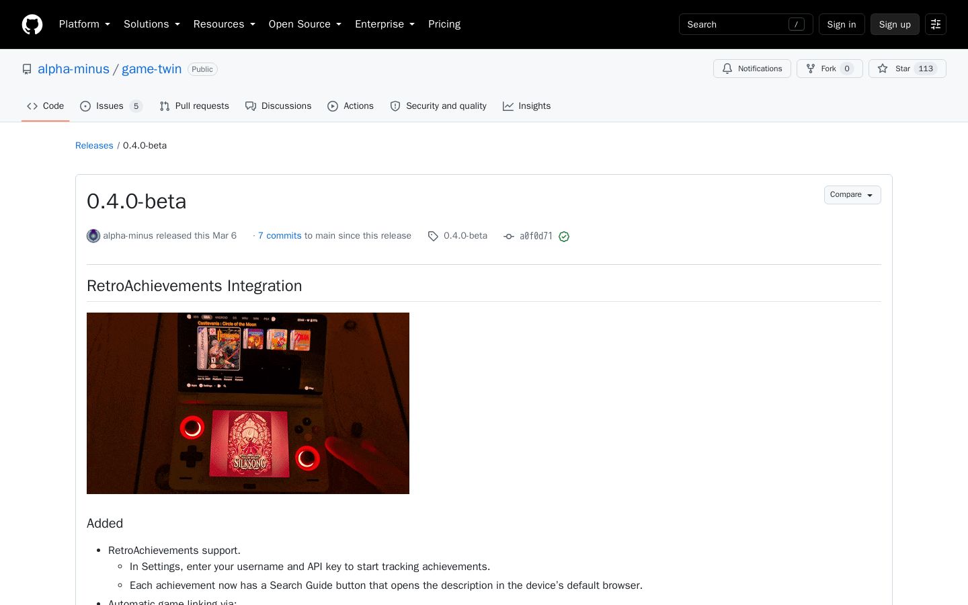
Task: View the 7 commits since release
Action: click(280, 236)
